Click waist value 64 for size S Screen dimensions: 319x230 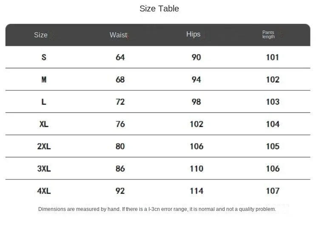point(120,57)
